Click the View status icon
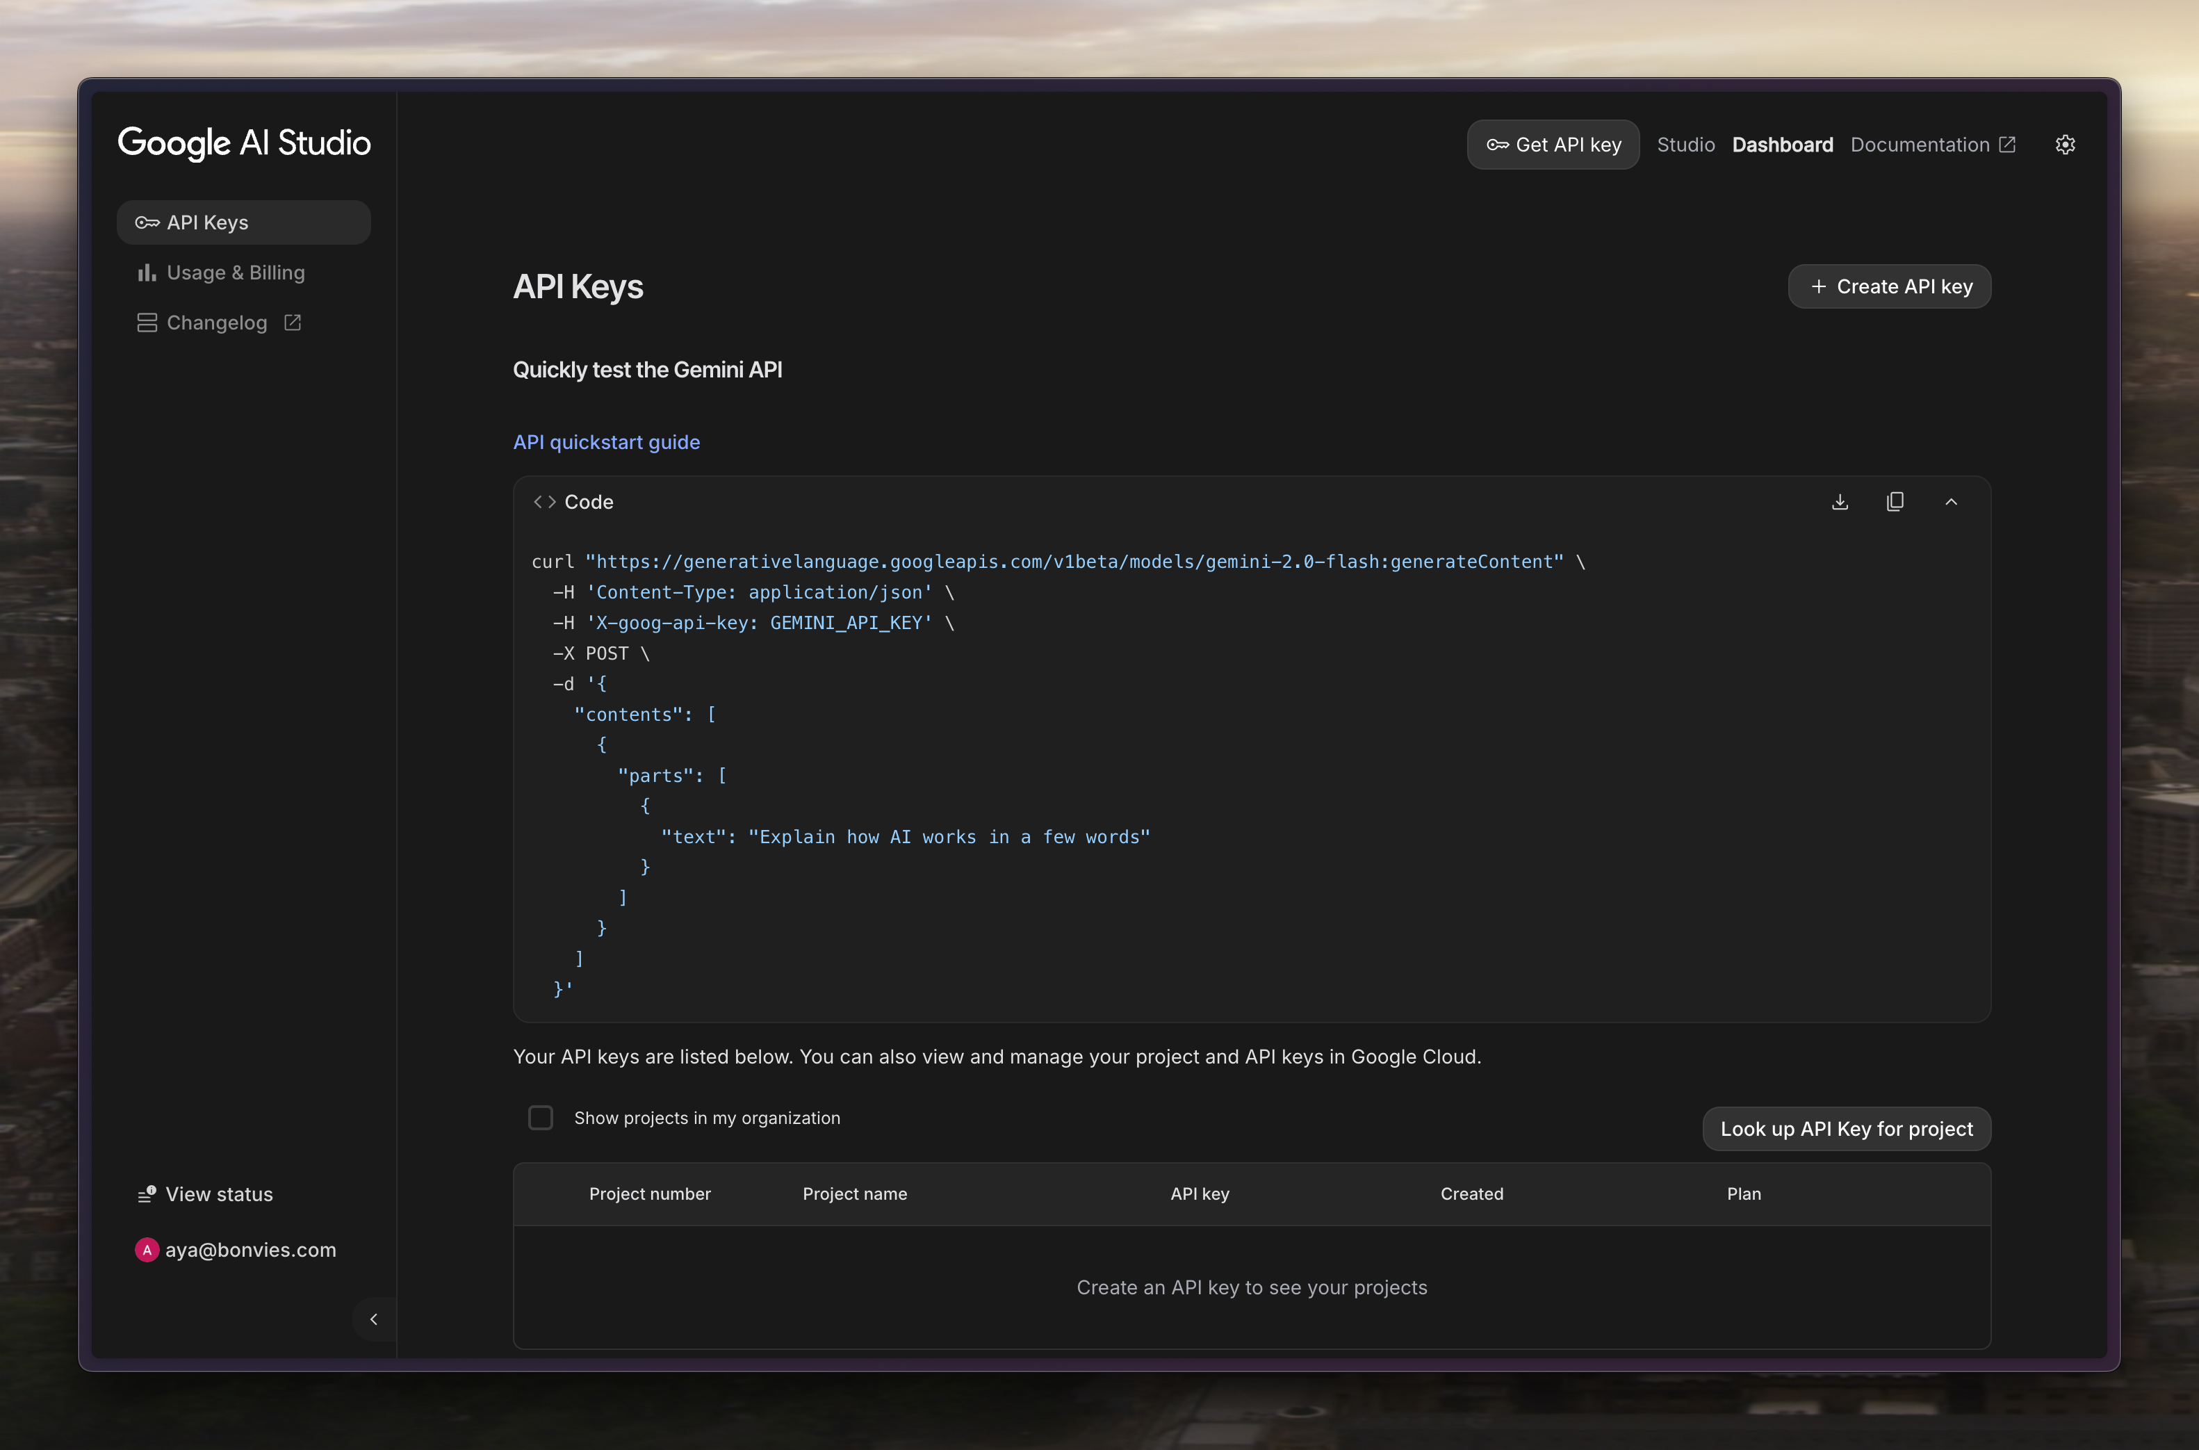 146,1194
